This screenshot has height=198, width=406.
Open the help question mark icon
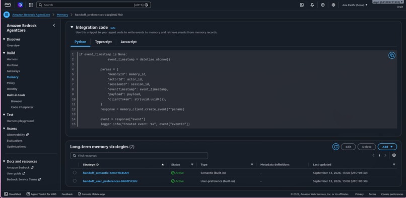pos(322,5)
